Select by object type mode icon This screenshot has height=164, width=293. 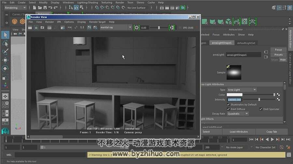pos(76,8)
